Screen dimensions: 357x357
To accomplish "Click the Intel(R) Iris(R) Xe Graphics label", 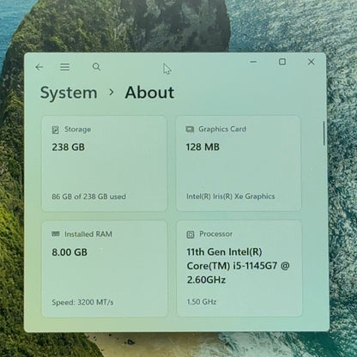I will [x=231, y=197].
